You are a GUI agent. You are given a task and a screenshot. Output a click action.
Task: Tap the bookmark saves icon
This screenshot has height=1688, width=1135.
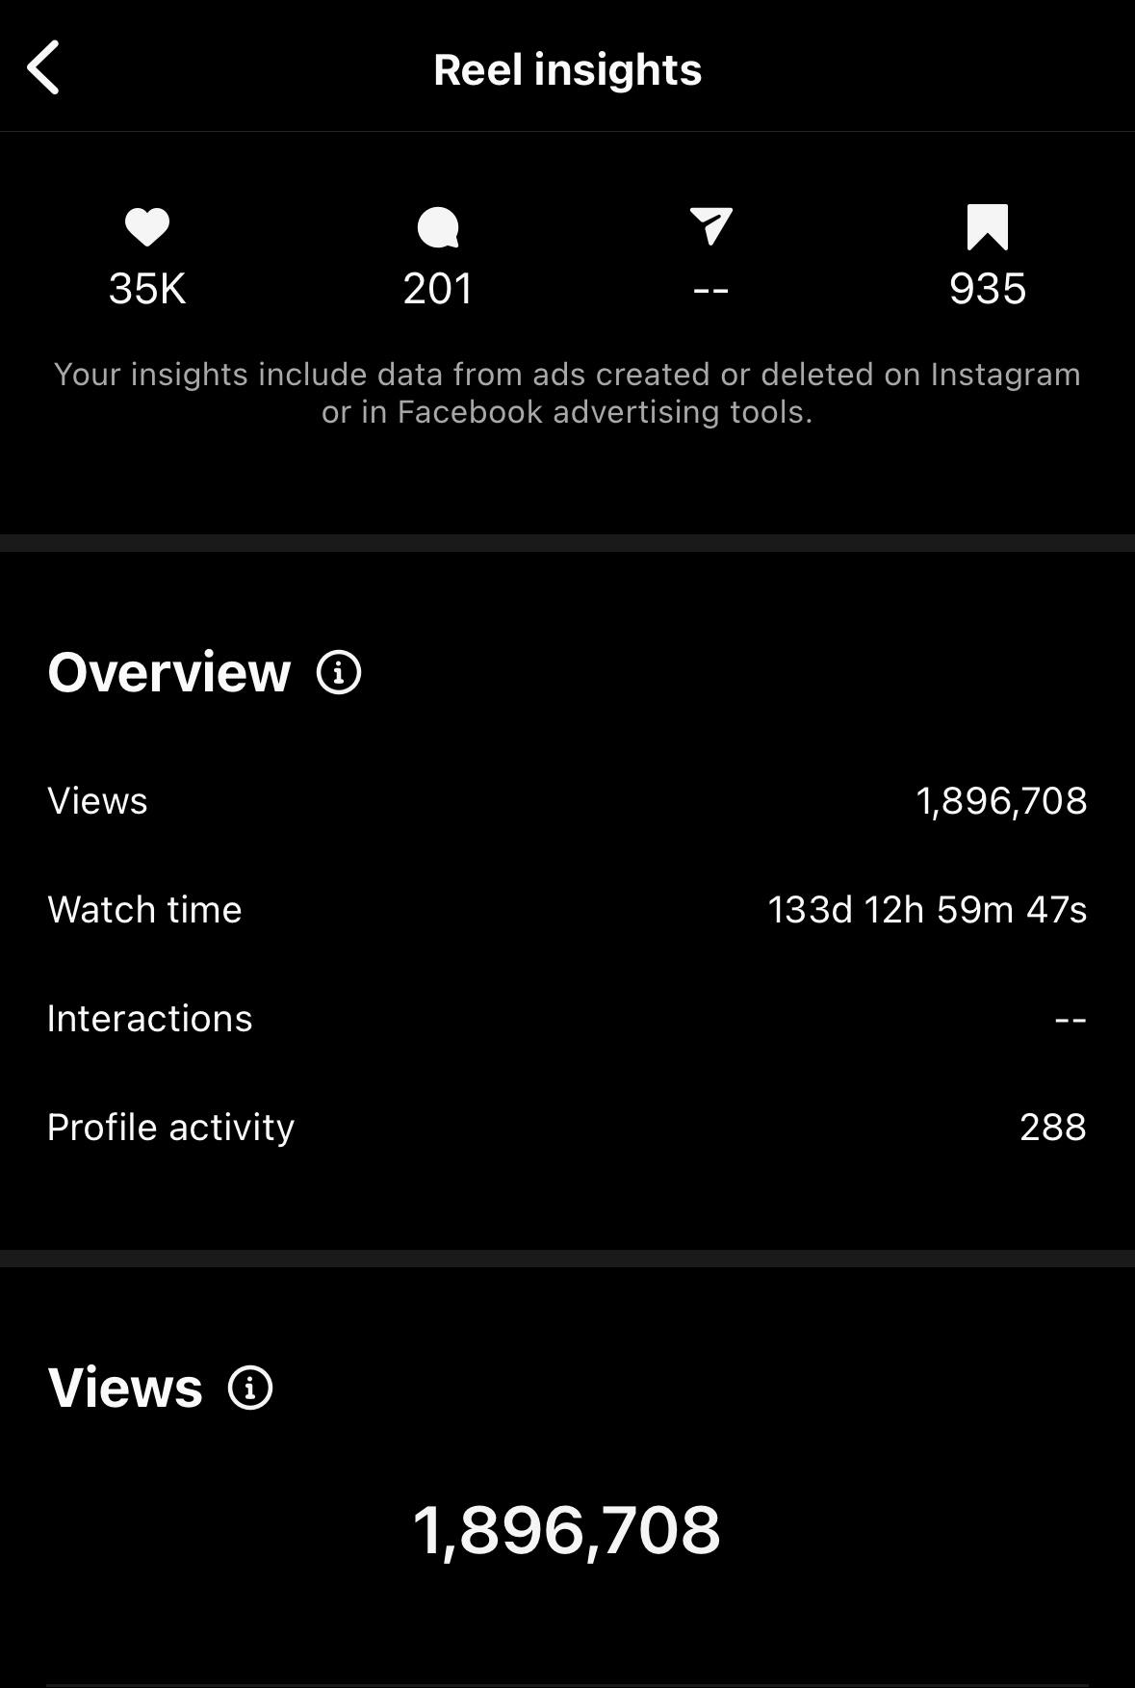[x=987, y=227]
